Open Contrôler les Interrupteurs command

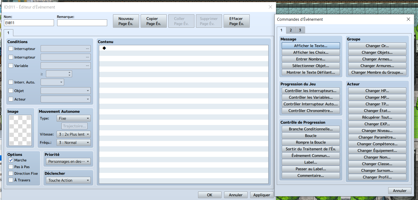(x=311, y=91)
